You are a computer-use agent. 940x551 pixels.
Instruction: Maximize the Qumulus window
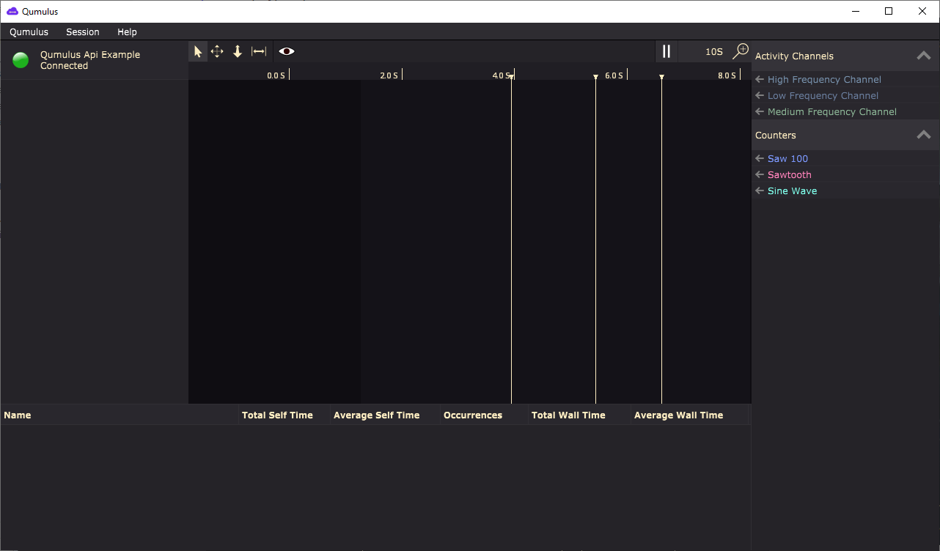tap(889, 11)
